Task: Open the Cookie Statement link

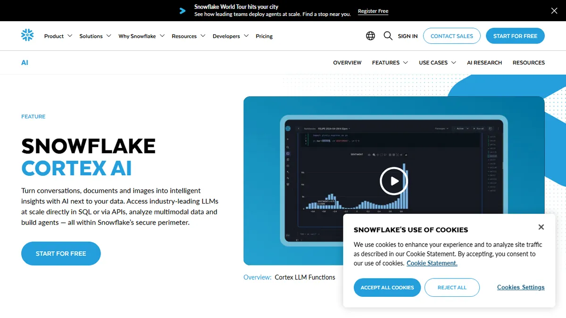Action: point(432,263)
